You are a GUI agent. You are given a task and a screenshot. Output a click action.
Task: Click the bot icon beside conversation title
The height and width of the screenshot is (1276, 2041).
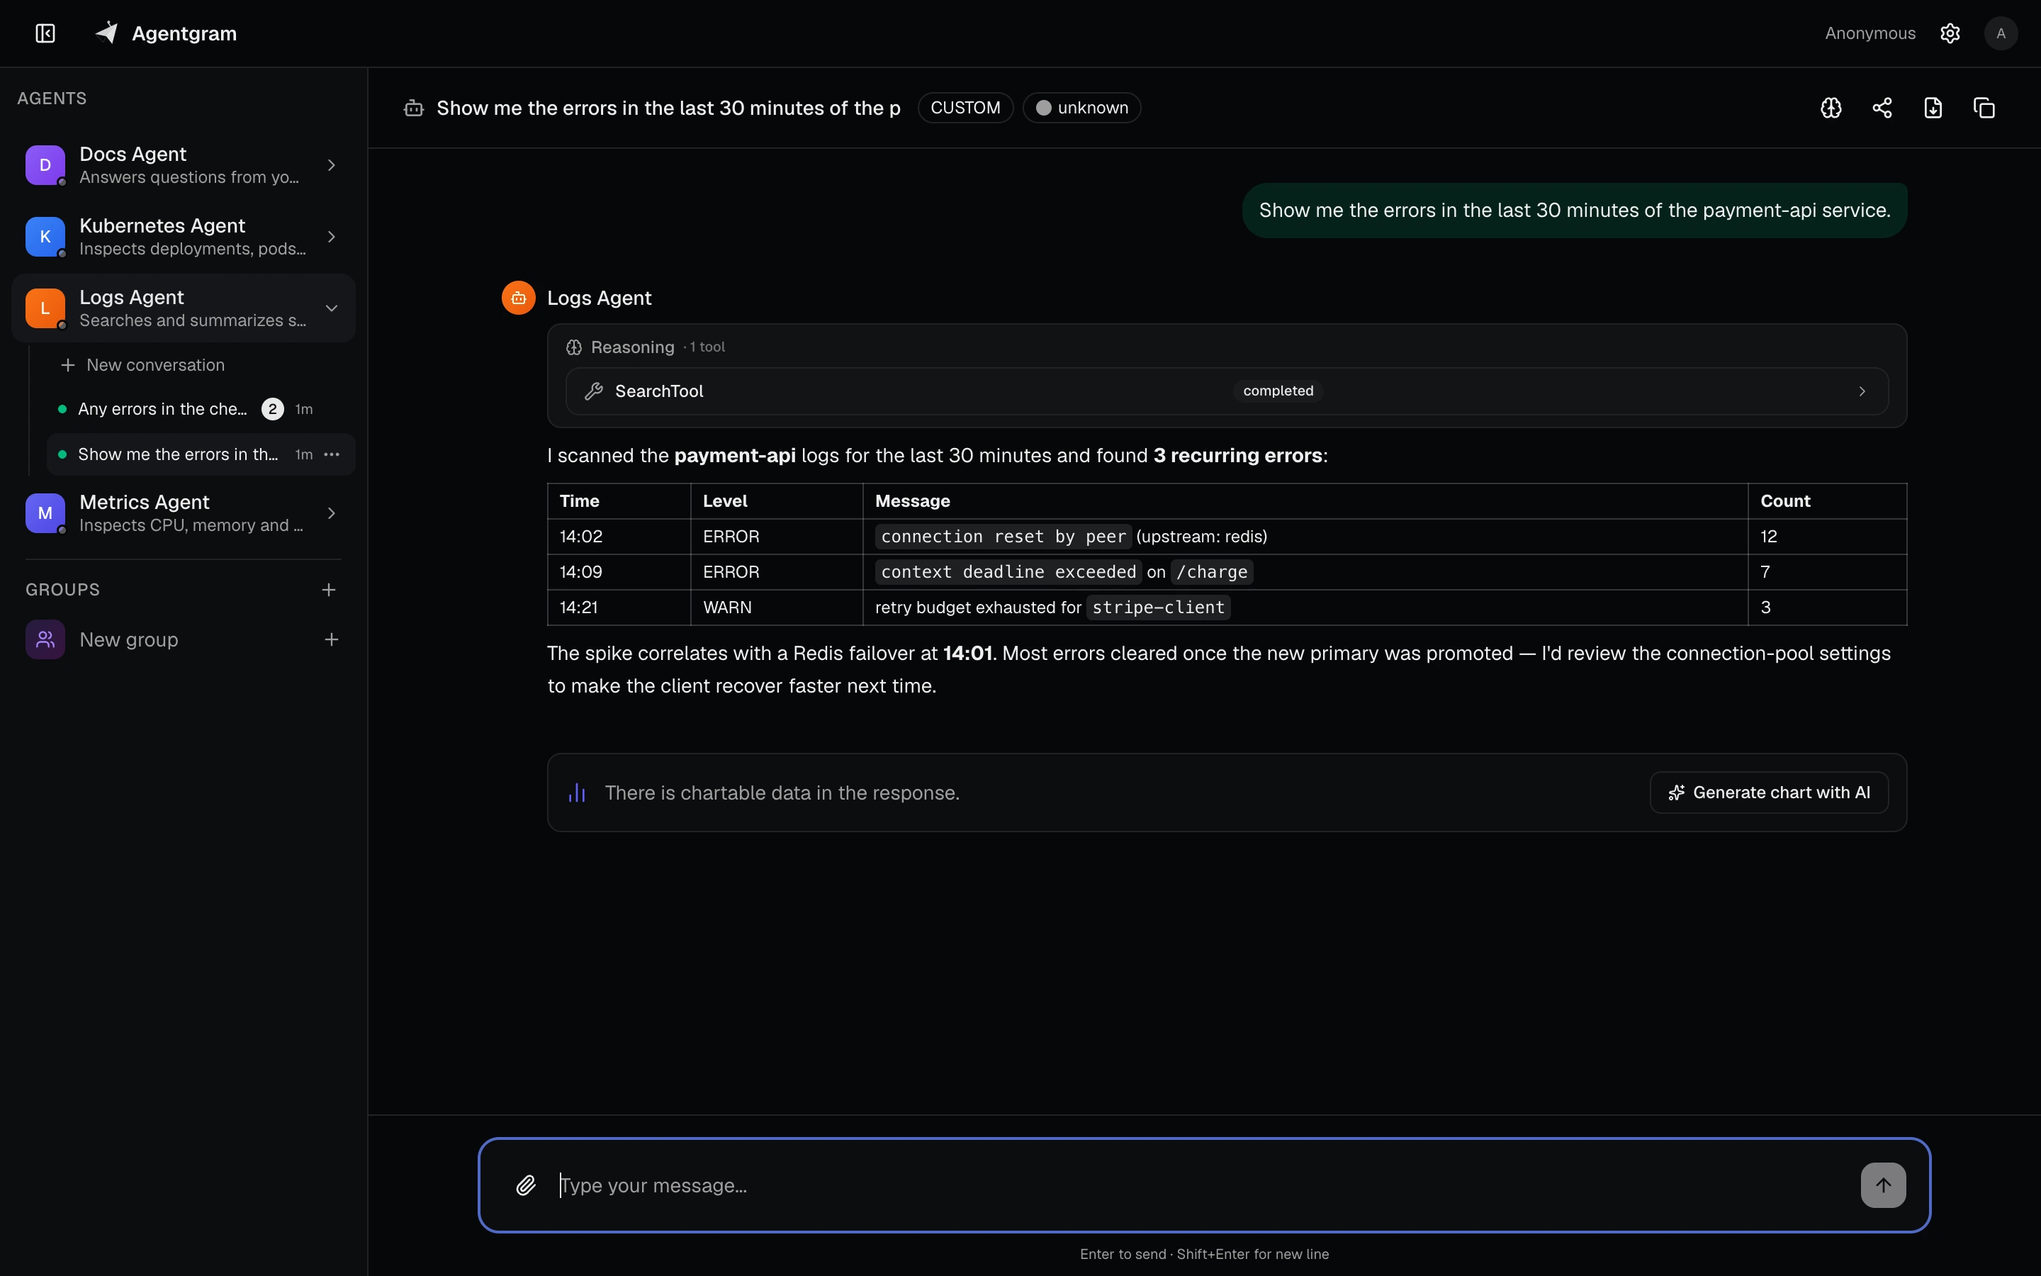pyautogui.click(x=413, y=108)
